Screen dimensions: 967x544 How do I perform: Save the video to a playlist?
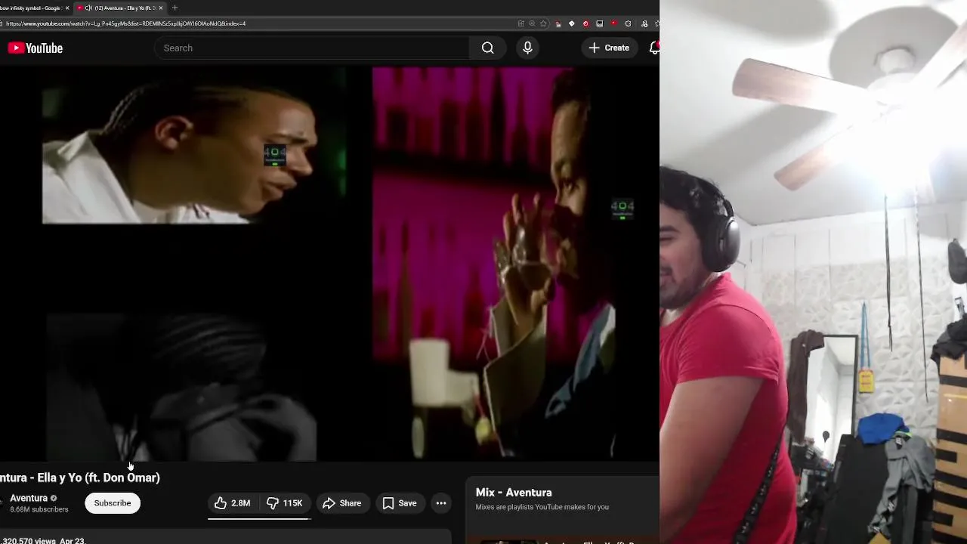pyautogui.click(x=400, y=503)
